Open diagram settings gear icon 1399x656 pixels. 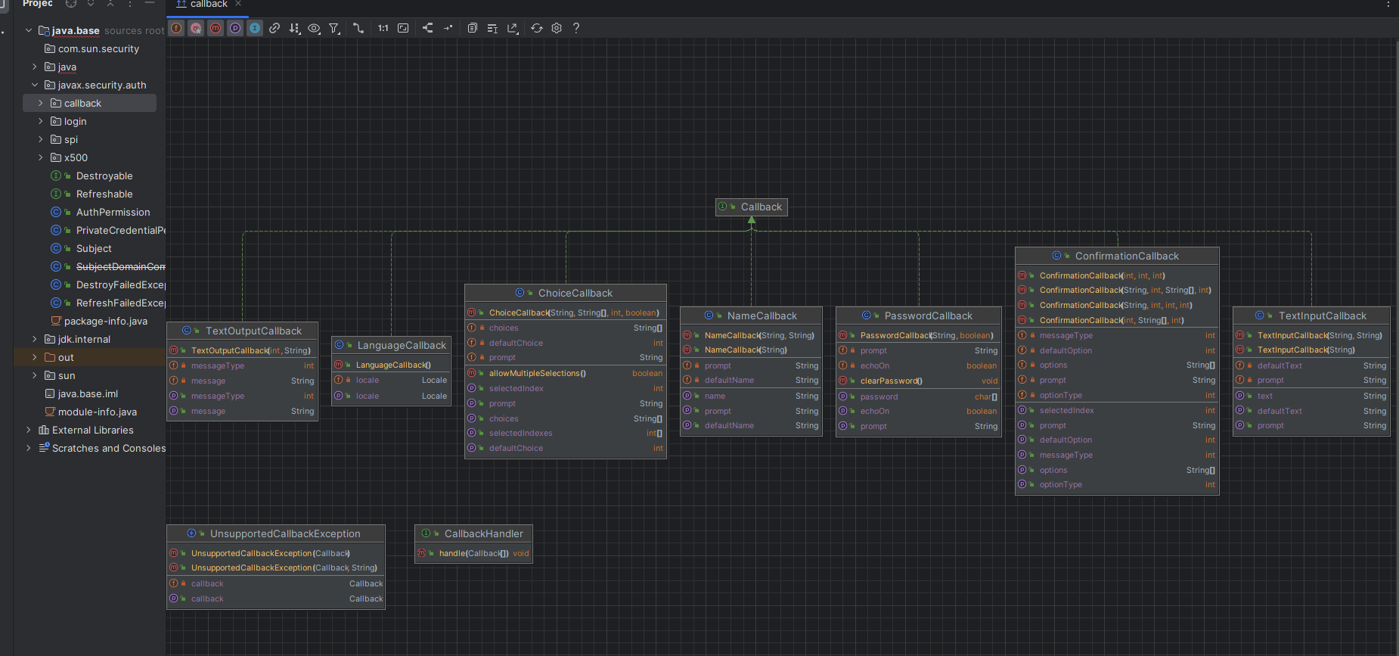click(x=557, y=28)
